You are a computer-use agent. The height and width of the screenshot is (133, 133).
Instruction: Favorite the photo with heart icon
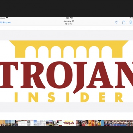(116, 23)
